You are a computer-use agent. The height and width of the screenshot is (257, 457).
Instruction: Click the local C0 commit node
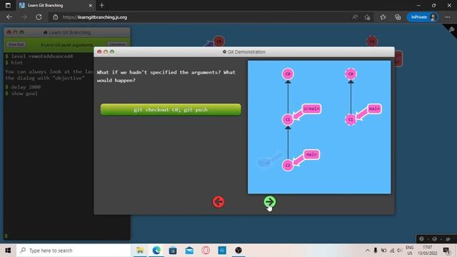[x=288, y=74]
